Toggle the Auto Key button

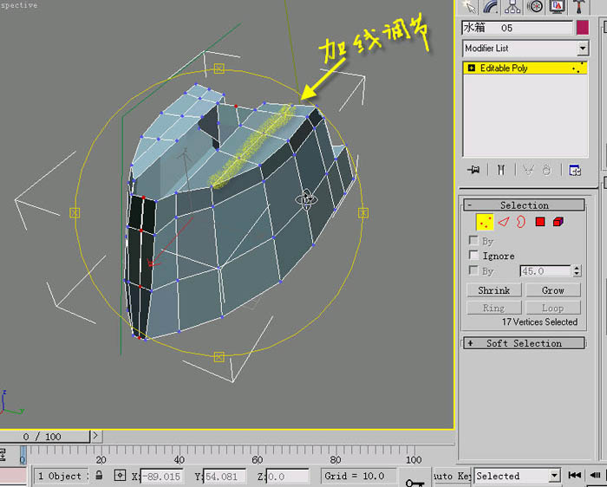pyautogui.click(x=452, y=476)
